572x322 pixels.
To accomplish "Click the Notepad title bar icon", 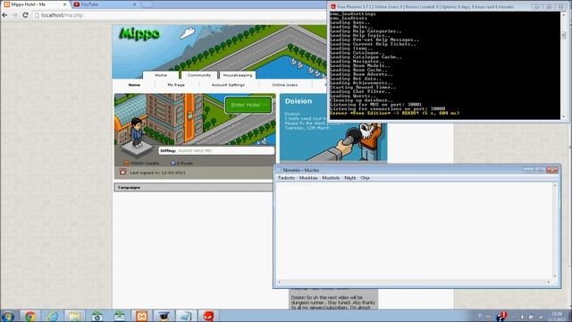I will 279,170.
